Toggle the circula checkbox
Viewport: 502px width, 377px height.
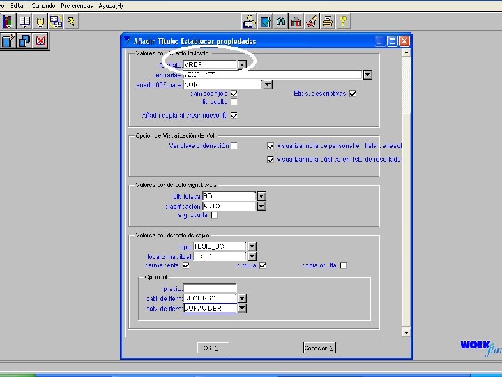263,265
